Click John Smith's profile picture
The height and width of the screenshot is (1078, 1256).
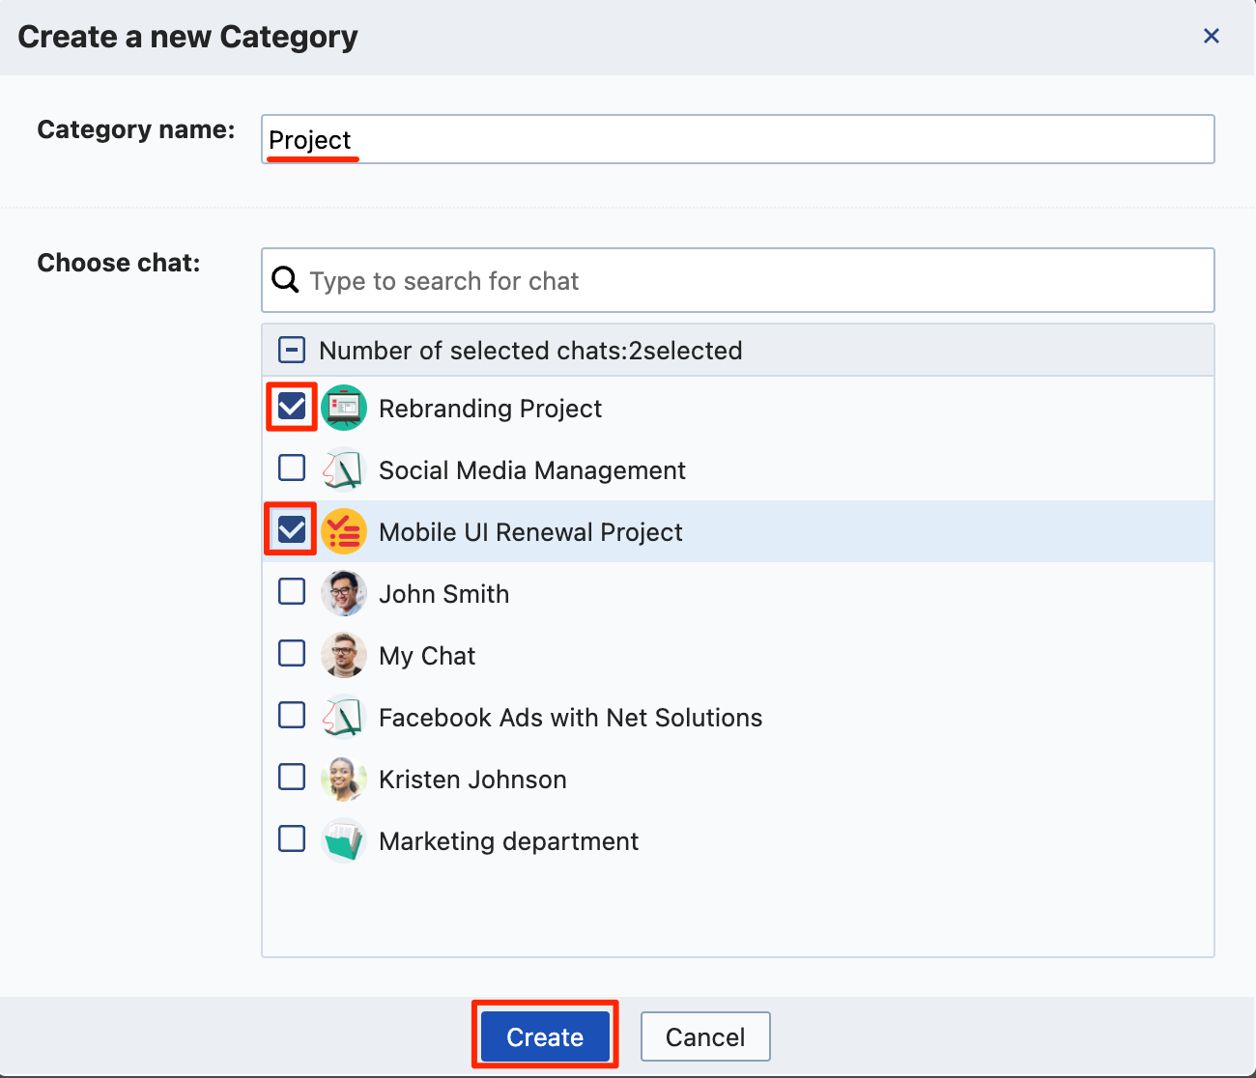click(344, 593)
